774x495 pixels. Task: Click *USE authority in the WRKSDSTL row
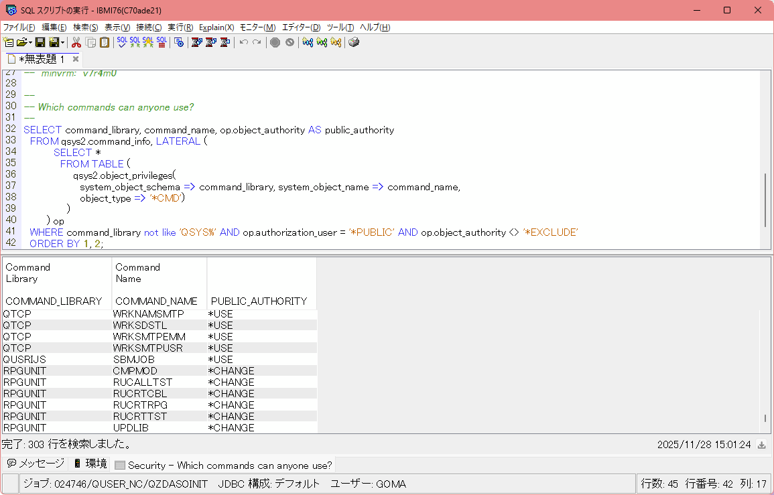click(261, 326)
